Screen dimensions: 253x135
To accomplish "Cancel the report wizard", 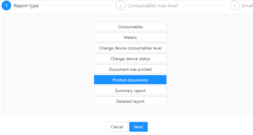I will [117, 127].
